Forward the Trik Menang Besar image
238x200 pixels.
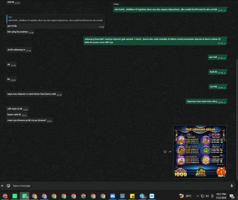pos(170,152)
